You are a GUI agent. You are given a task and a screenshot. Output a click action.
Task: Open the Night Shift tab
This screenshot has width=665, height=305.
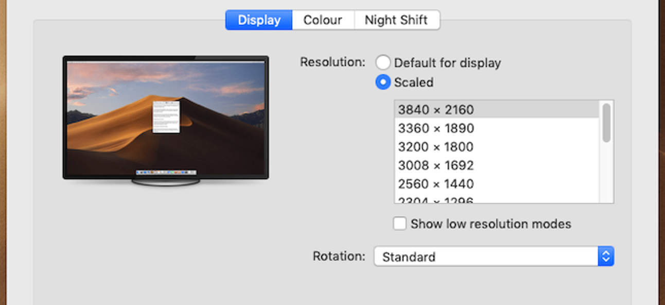coord(396,20)
